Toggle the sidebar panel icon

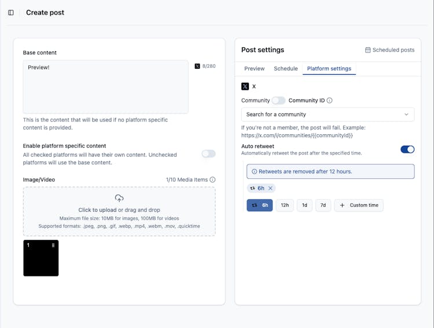(11, 13)
